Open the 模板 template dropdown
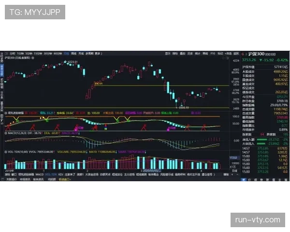This screenshot has height=232, width=290. (226, 174)
